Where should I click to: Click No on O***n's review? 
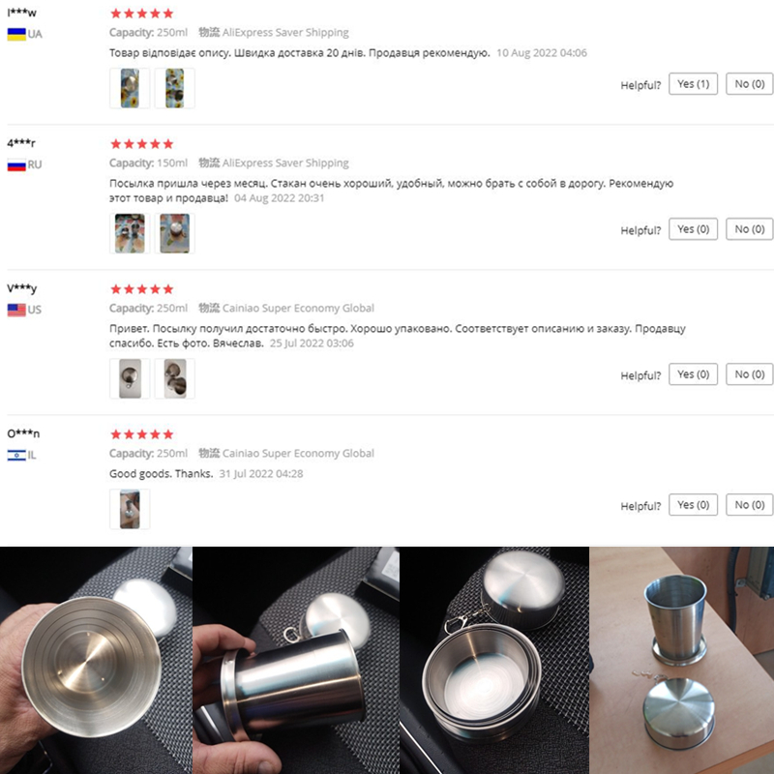(x=749, y=504)
